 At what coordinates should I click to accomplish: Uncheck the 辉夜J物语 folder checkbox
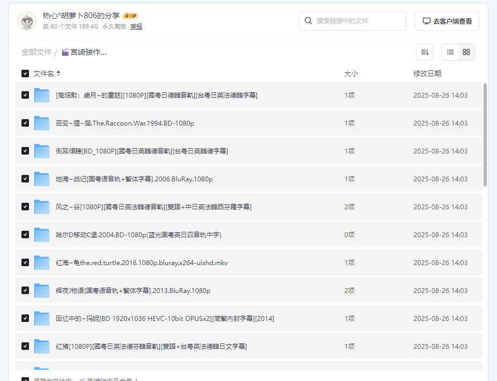25,290
